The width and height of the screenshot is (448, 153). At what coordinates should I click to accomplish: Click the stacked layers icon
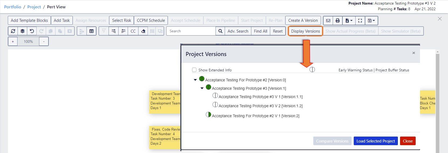22,31
